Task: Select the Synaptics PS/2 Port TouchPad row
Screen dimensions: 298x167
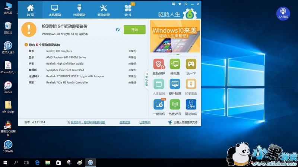Action: (x=83, y=70)
